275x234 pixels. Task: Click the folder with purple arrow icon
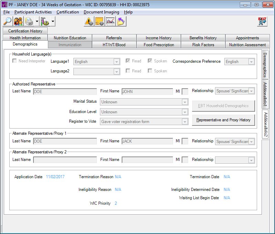point(121,21)
